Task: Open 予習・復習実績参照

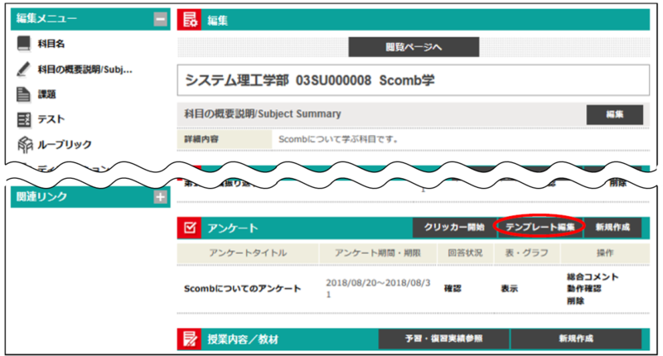Action: tap(443, 338)
